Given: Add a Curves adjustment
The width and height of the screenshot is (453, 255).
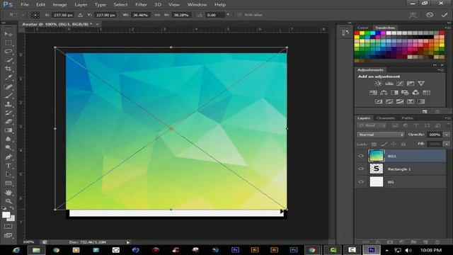Looking at the screenshot, I should (x=400, y=84).
